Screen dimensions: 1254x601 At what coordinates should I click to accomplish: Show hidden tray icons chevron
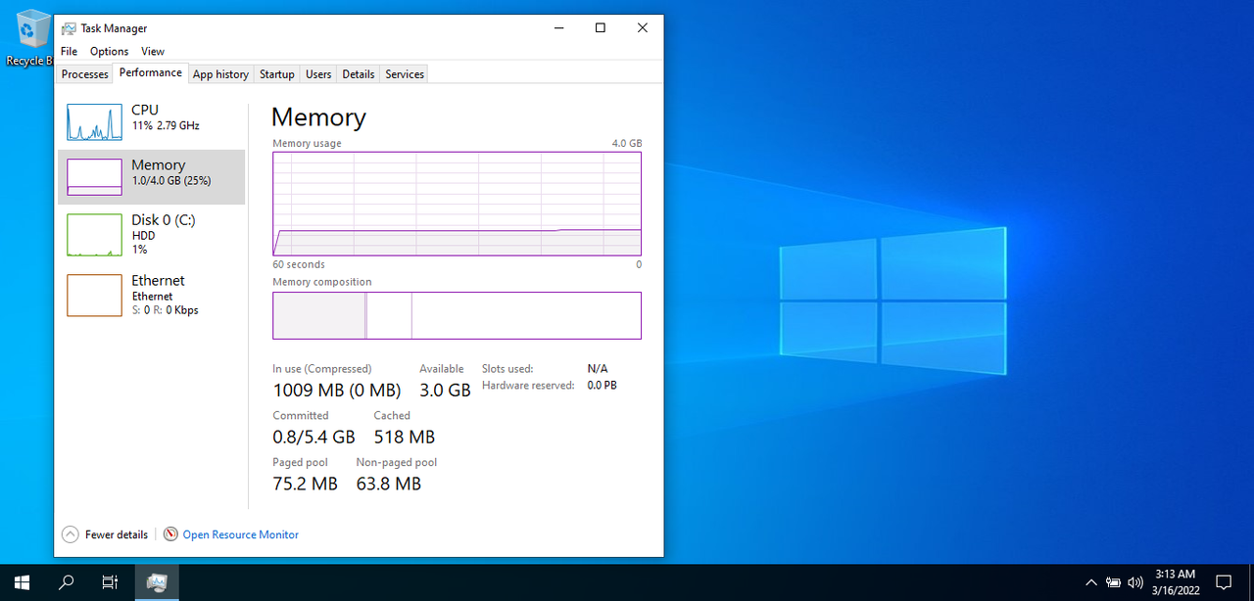tap(1091, 582)
